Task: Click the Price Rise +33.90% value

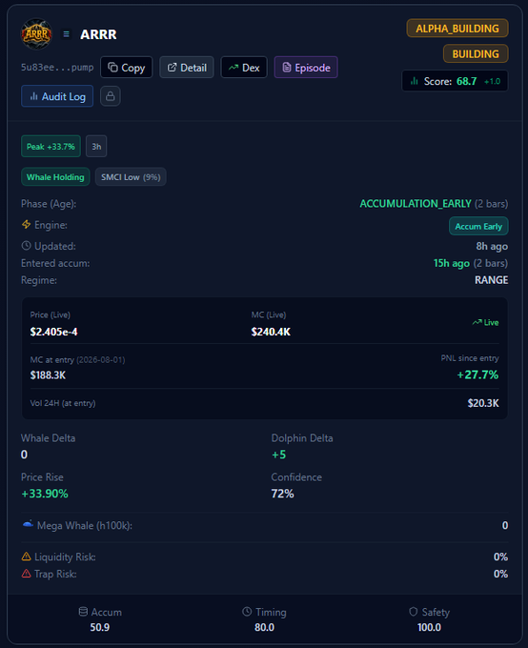Action: click(x=45, y=494)
